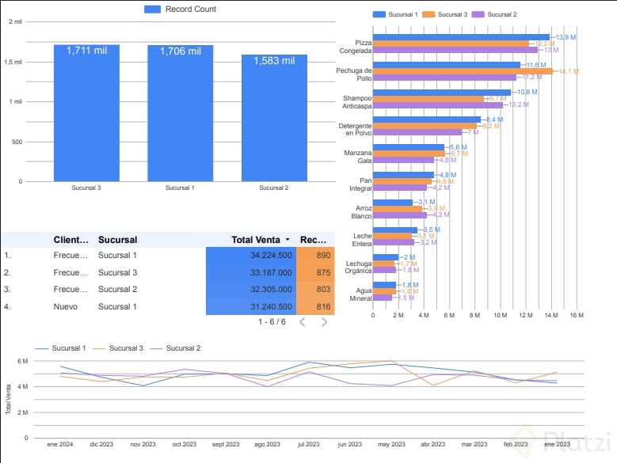Viewport: 617px width, 463px height.
Task: Click the Sucursal 3 orange bar-chart legend swatch
Action: [x=428, y=14]
